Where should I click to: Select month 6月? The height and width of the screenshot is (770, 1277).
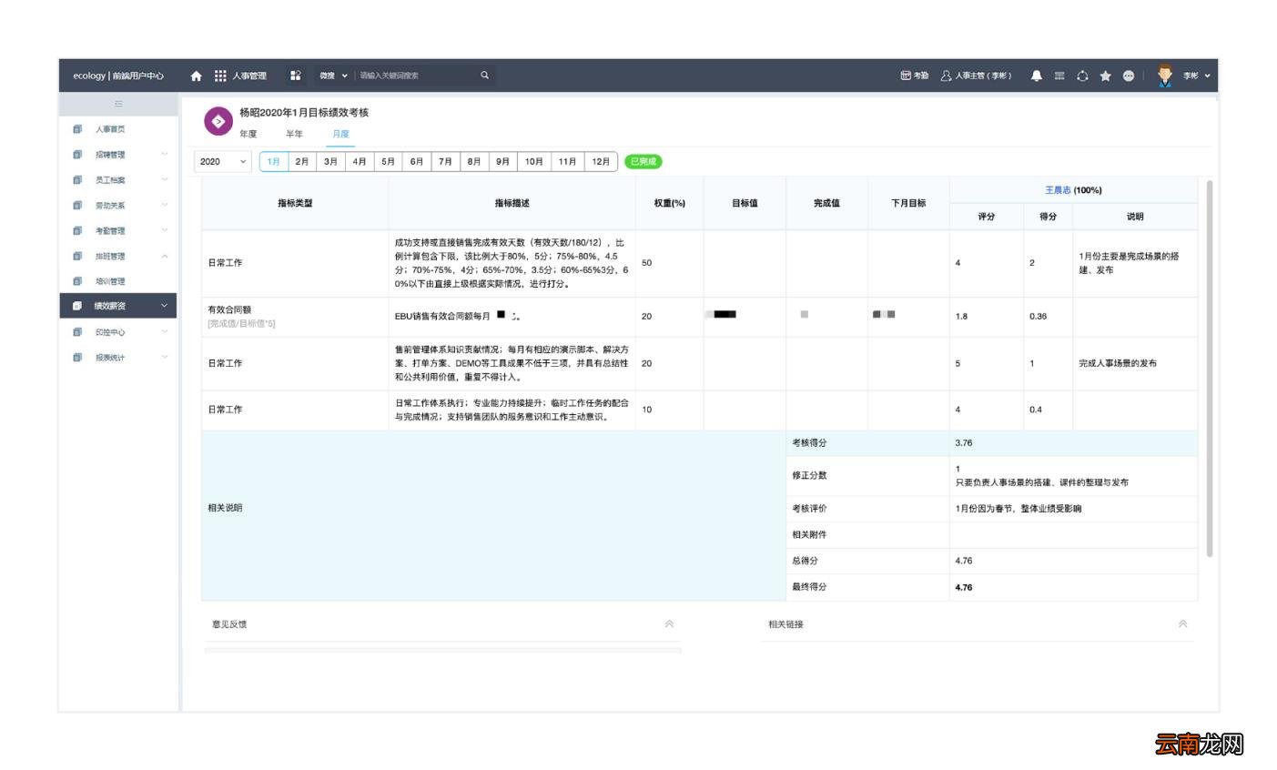[417, 161]
